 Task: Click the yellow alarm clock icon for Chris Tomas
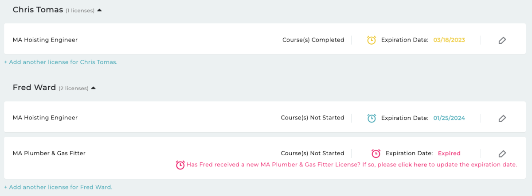pyautogui.click(x=372, y=40)
